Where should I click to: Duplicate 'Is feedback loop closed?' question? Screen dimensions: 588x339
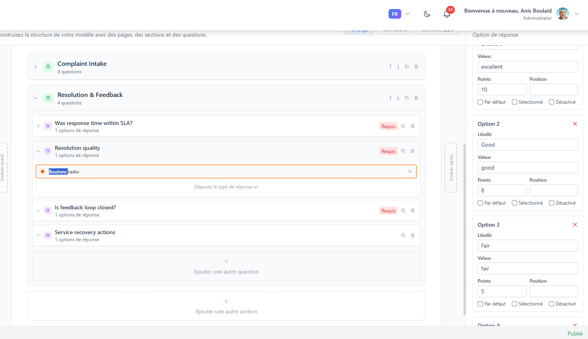[x=403, y=210]
